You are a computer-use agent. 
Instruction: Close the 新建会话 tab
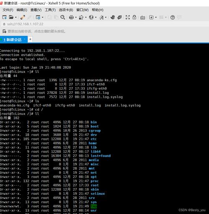25,39
